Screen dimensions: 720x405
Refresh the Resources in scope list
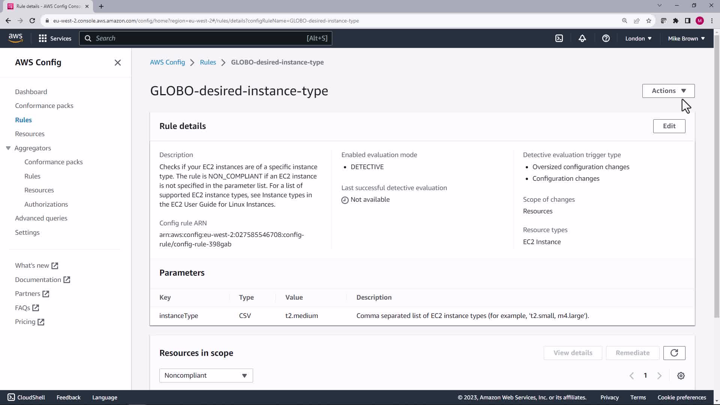point(674,353)
